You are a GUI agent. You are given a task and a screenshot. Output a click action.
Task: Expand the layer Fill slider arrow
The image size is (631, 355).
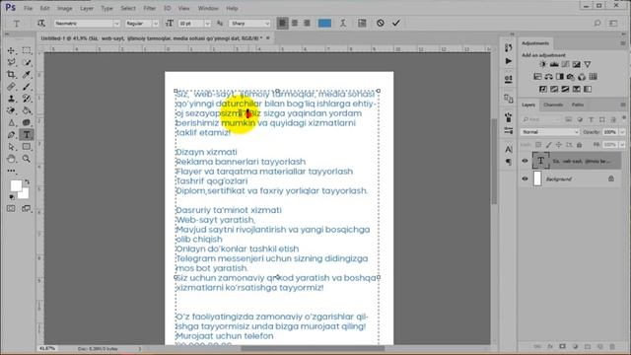622,145
